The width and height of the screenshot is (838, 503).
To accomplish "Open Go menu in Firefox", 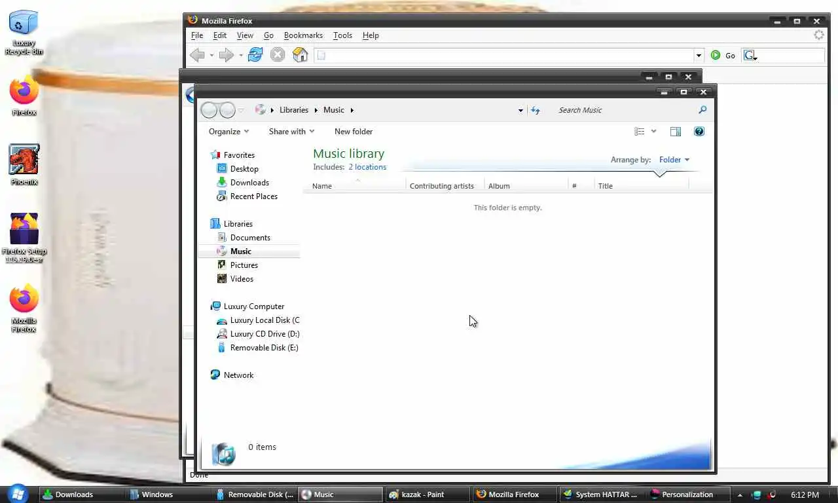I will pos(268,35).
